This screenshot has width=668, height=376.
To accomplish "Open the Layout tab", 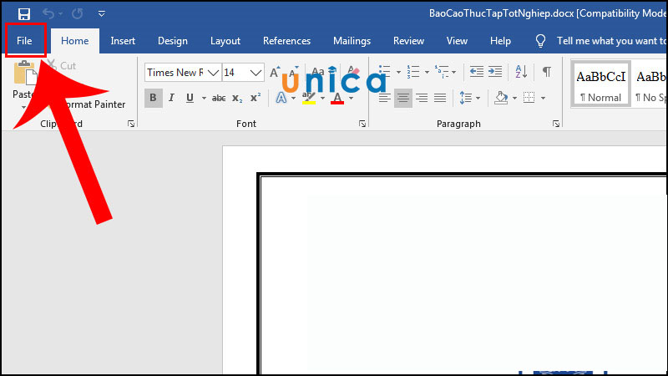I will 225,41.
